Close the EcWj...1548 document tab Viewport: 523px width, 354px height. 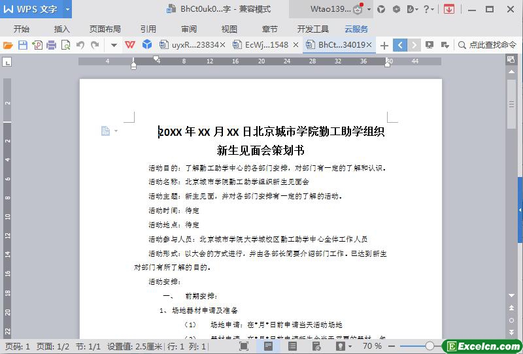(295, 44)
